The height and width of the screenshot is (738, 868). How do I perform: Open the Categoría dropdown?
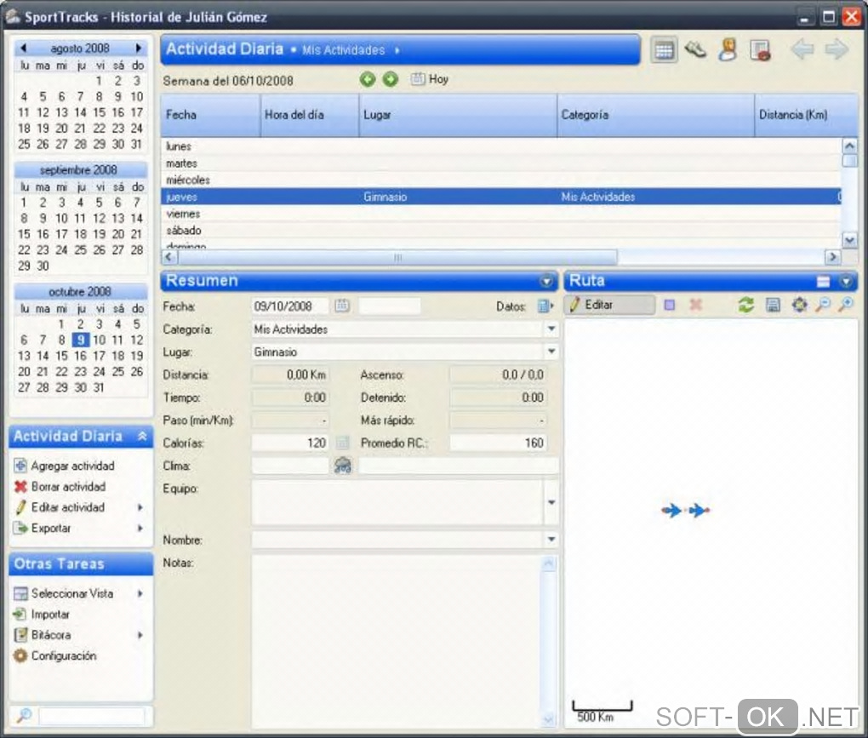[551, 329]
